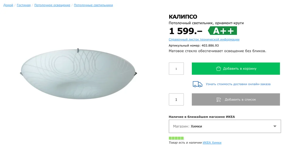Viewport: 288px width, 146px height.
Task: Click the КАЛИПСО ceiling lamp product image
Action: 78,74
